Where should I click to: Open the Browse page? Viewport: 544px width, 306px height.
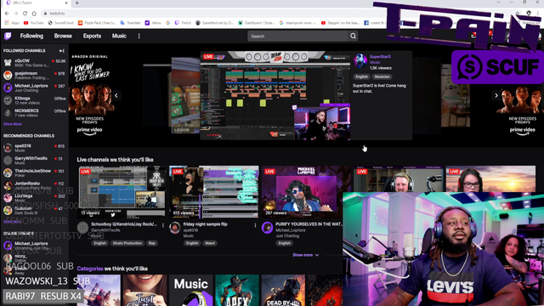(63, 36)
